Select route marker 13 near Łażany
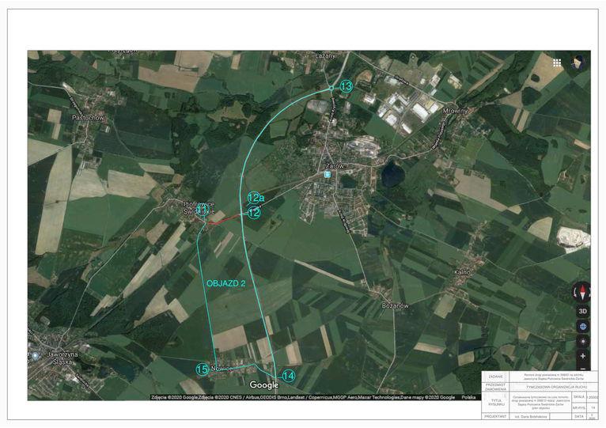The width and height of the screenshot is (606, 428). pyautogui.click(x=347, y=86)
